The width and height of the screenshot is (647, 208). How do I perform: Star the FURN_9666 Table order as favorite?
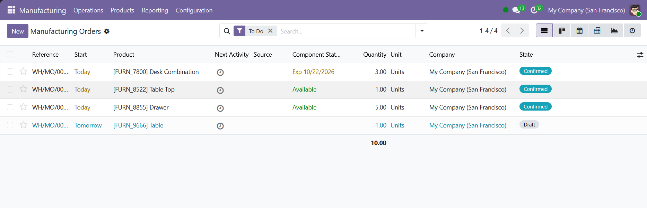[x=23, y=125]
